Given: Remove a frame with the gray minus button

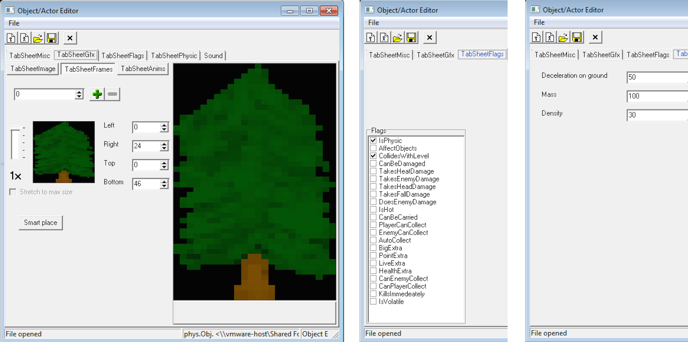Looking at the screenshot, I should pos(113,94).
